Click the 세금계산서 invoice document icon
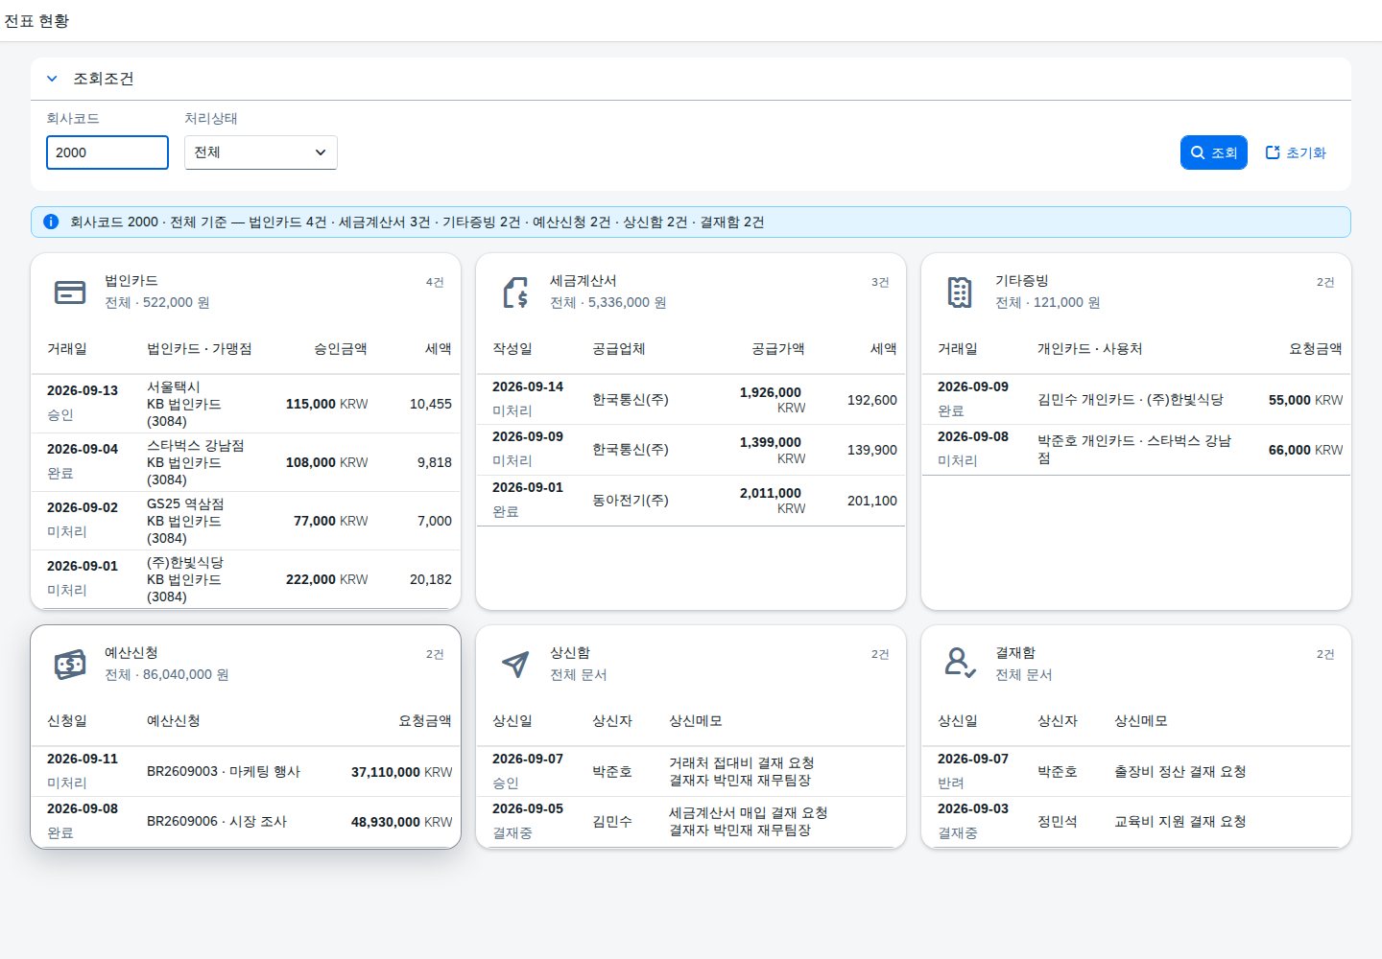The height and width of the screenshot is (959, 1382). click(x=515, y=292)
